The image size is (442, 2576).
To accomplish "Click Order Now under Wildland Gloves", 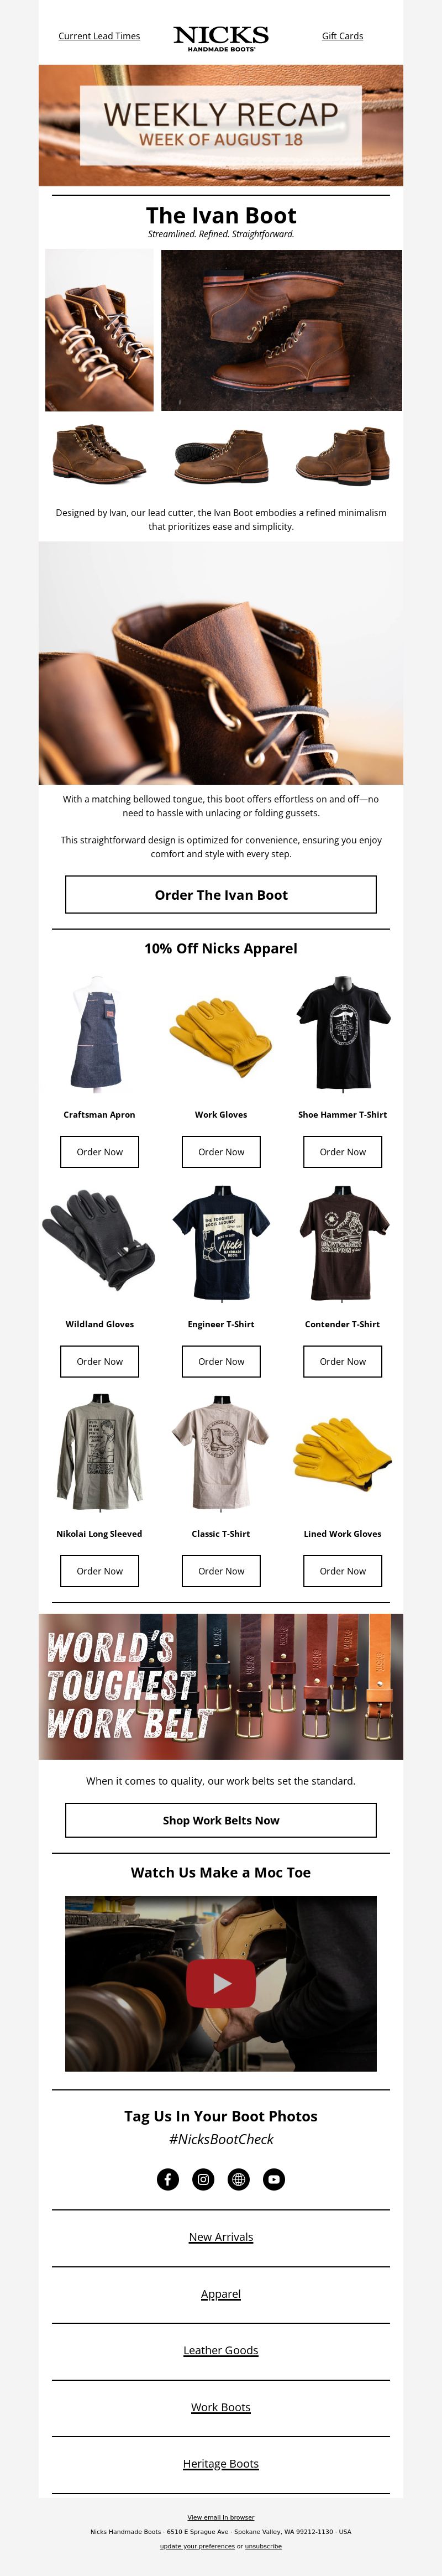I will point(99,1361).
